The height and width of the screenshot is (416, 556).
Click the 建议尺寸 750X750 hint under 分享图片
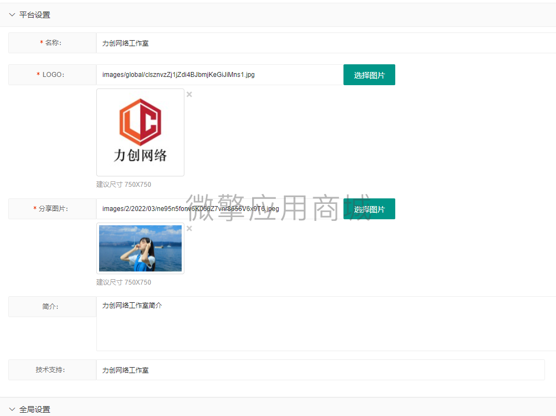[x=123, y=282]
